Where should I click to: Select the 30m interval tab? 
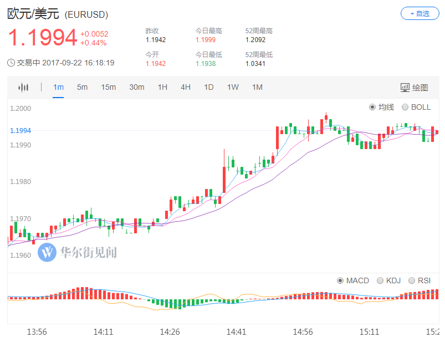tap(136, 87)
